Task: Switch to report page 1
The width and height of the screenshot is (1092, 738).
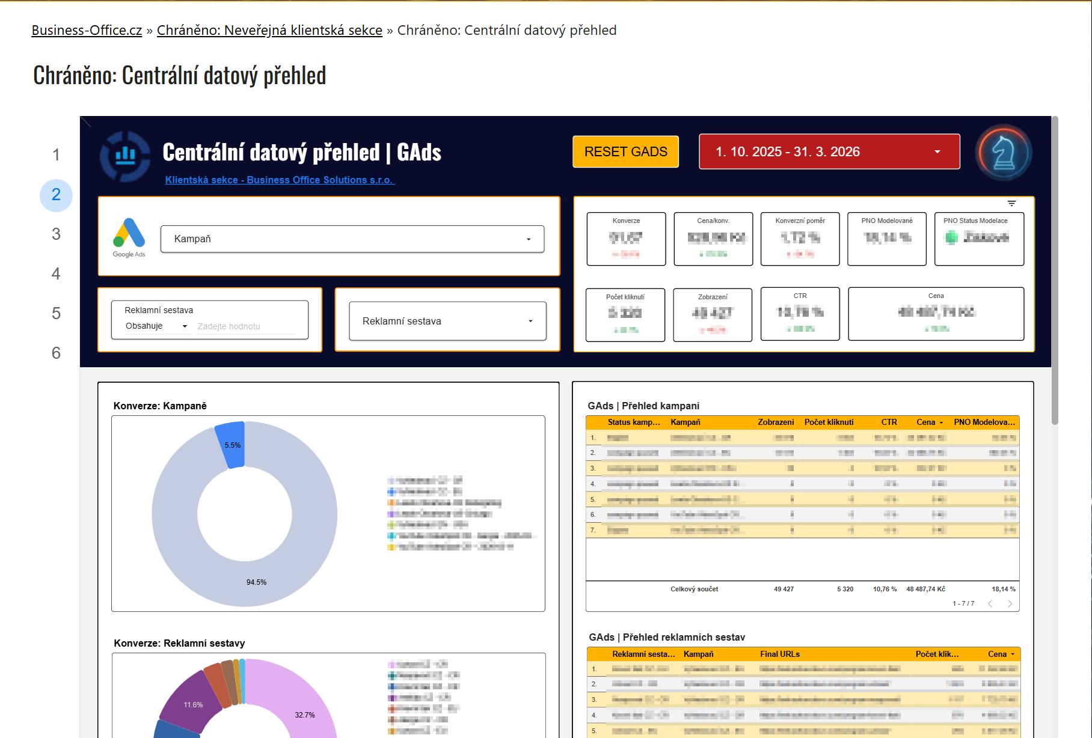Action: pyautogui.click(x=56, y=155)
